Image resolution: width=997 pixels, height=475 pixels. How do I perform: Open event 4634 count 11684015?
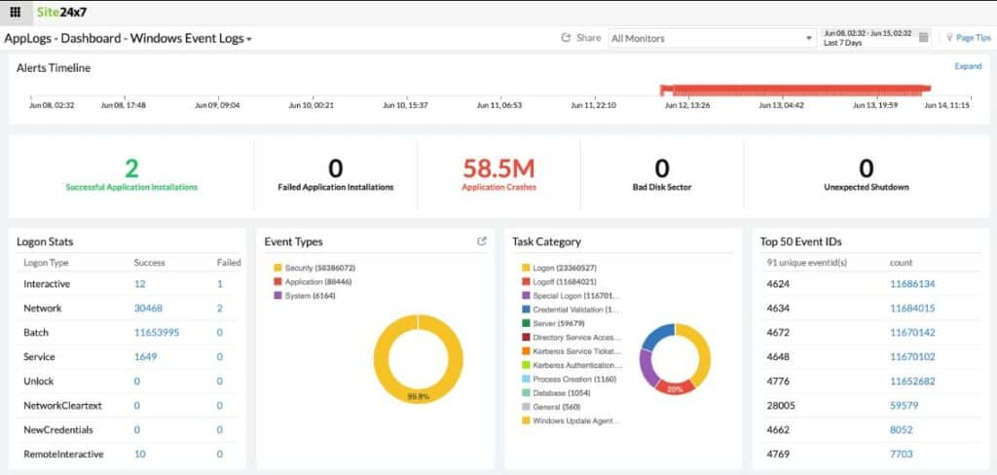[912, 309]
